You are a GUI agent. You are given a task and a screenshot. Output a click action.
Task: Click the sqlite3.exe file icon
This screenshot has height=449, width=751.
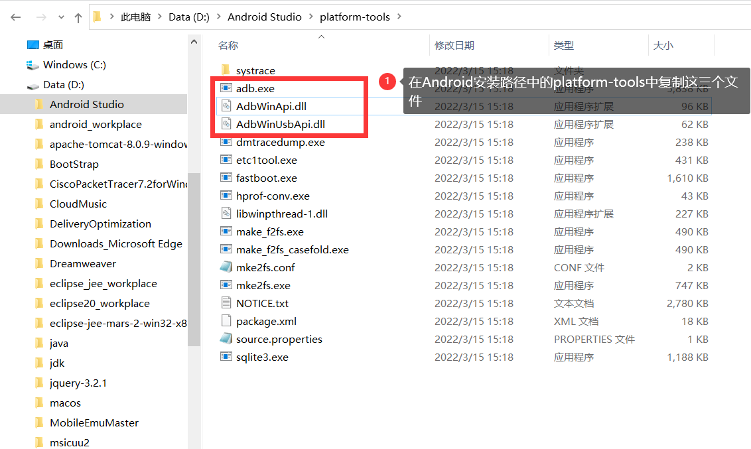coord(226,357)
